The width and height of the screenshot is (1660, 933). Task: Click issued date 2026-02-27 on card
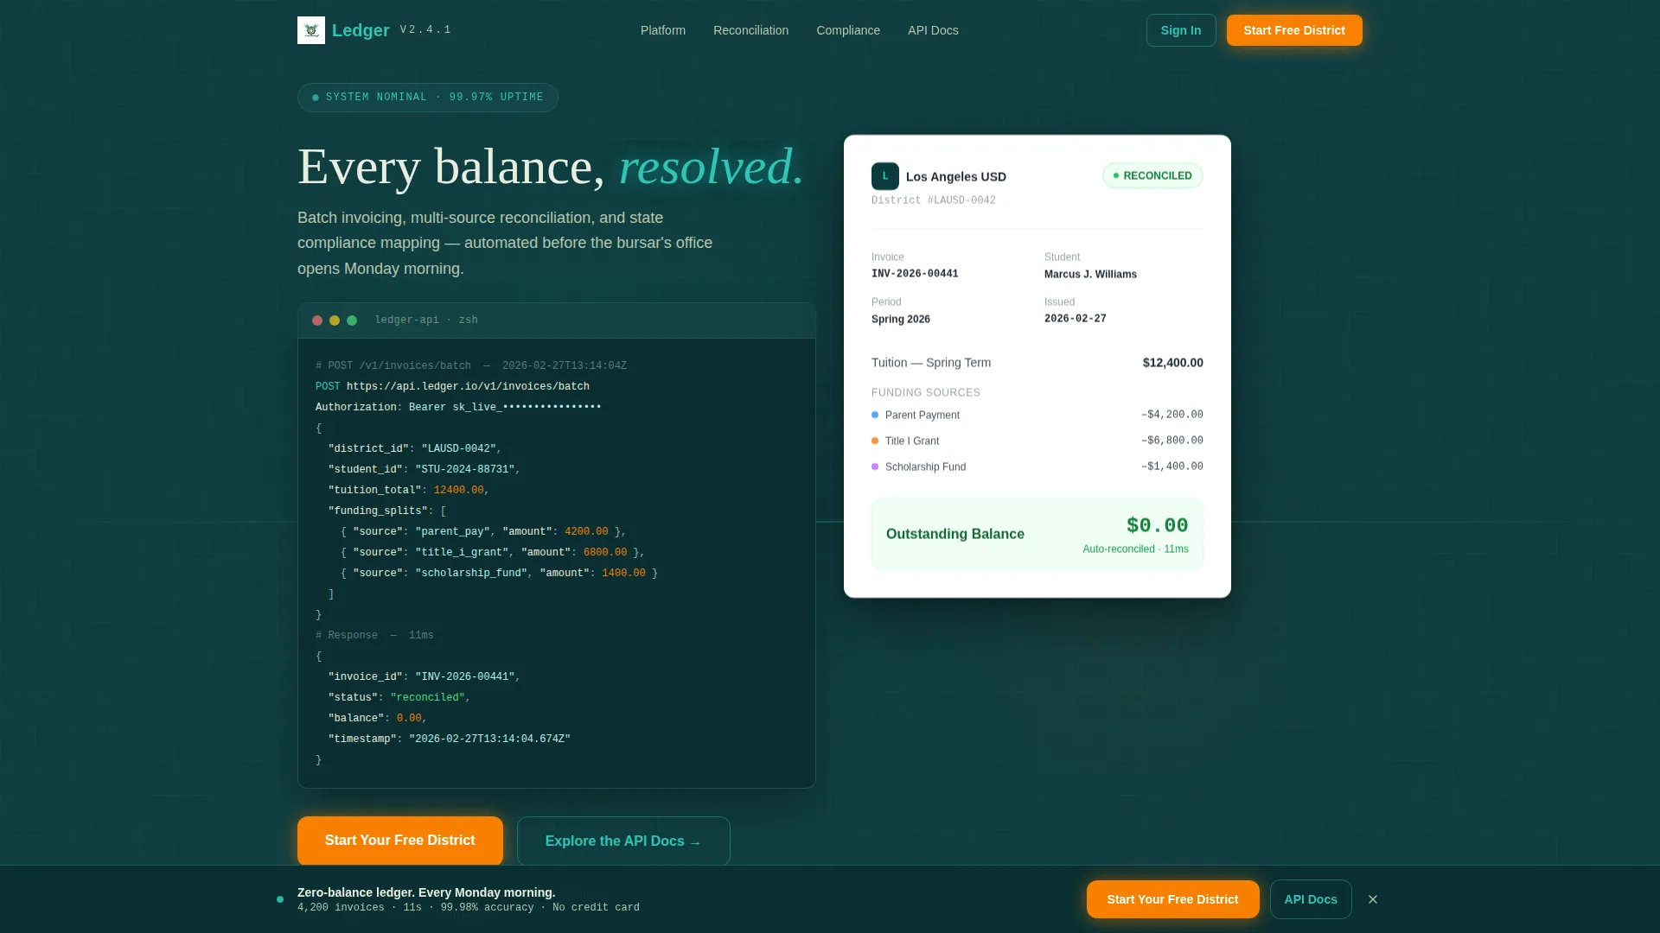click(1076, 319)
